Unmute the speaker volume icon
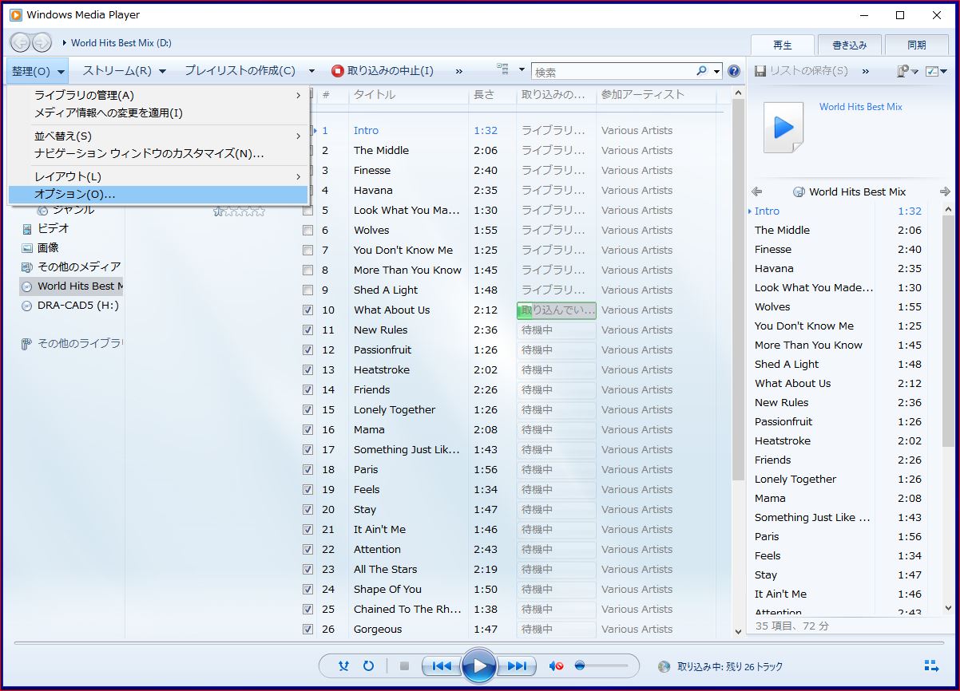 point(556,665)
